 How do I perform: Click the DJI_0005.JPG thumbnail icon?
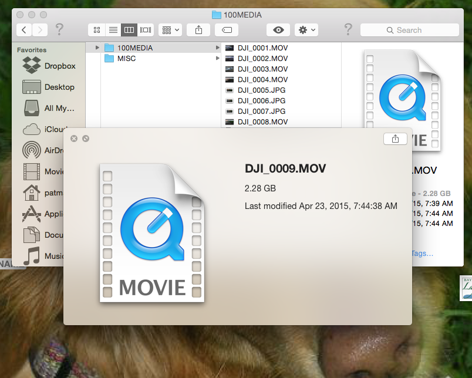click(230, 90)
